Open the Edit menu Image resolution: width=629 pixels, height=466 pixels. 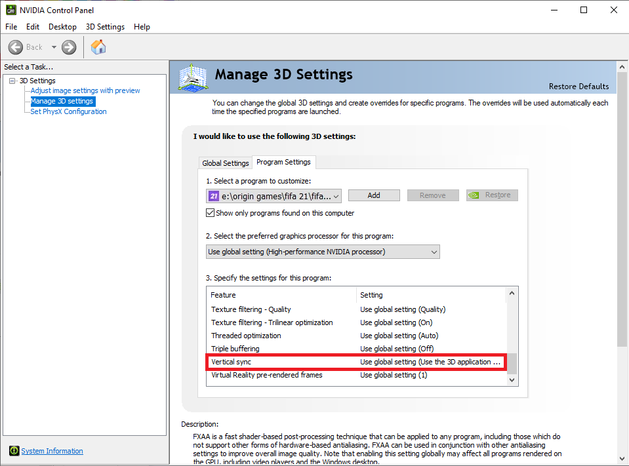(x=33, y=27)
